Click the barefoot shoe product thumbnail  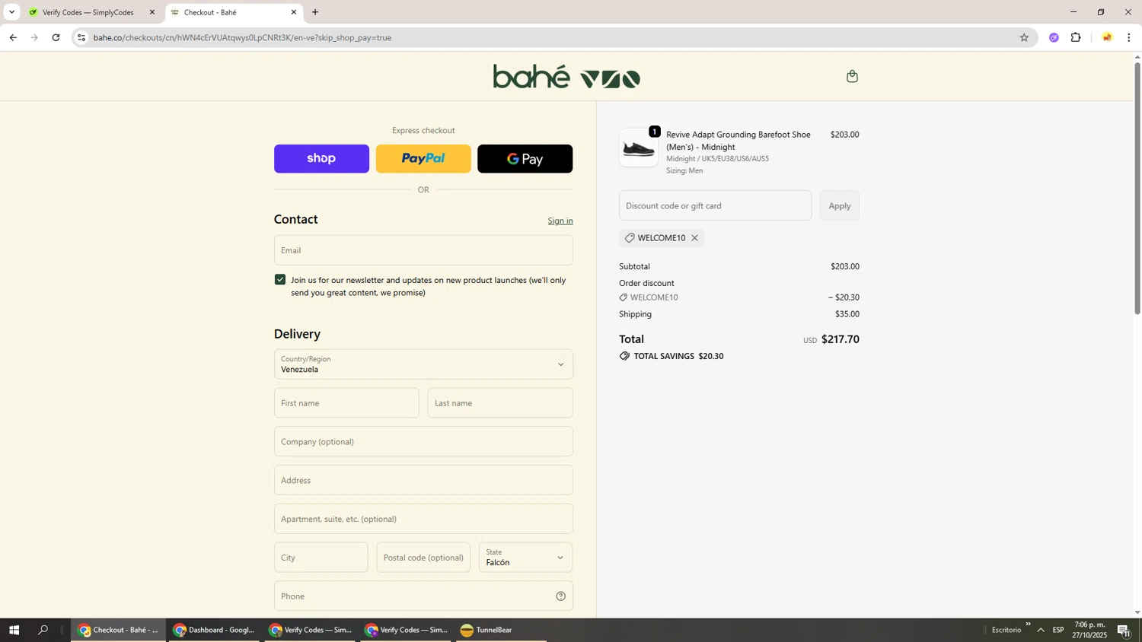(x=639, y=148)
